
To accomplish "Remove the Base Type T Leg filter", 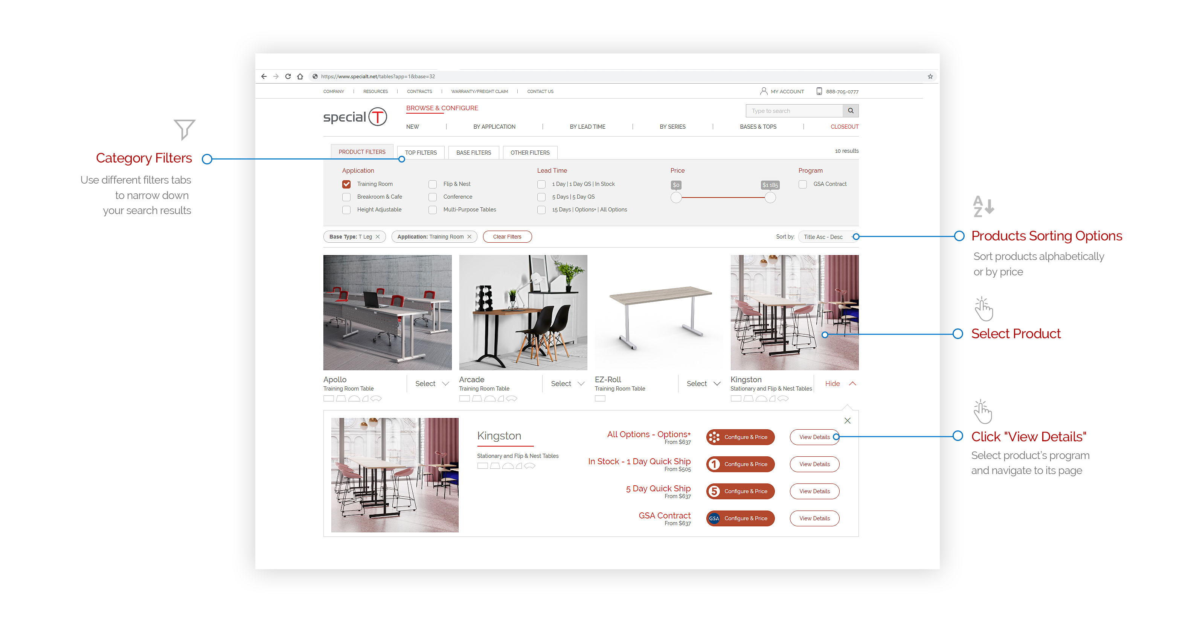I will tap(378, 237).
